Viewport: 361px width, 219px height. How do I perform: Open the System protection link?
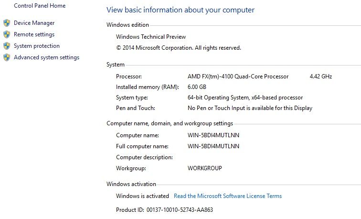37,46
